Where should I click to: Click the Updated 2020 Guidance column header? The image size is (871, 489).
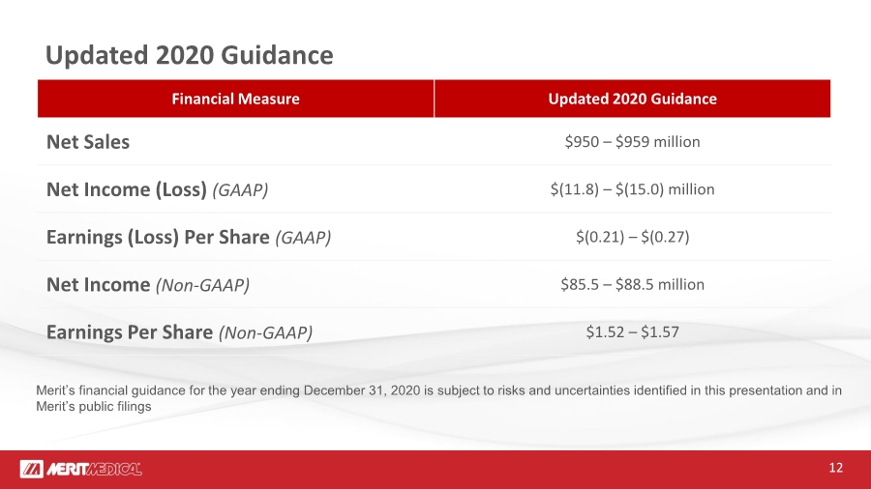click(x=632, y=99)
